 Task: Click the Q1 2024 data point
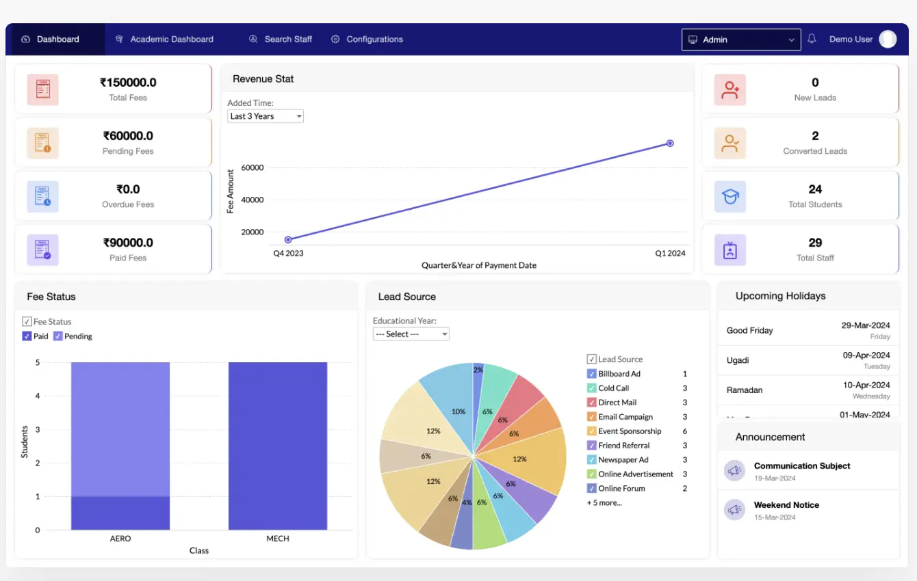(670, 143)
